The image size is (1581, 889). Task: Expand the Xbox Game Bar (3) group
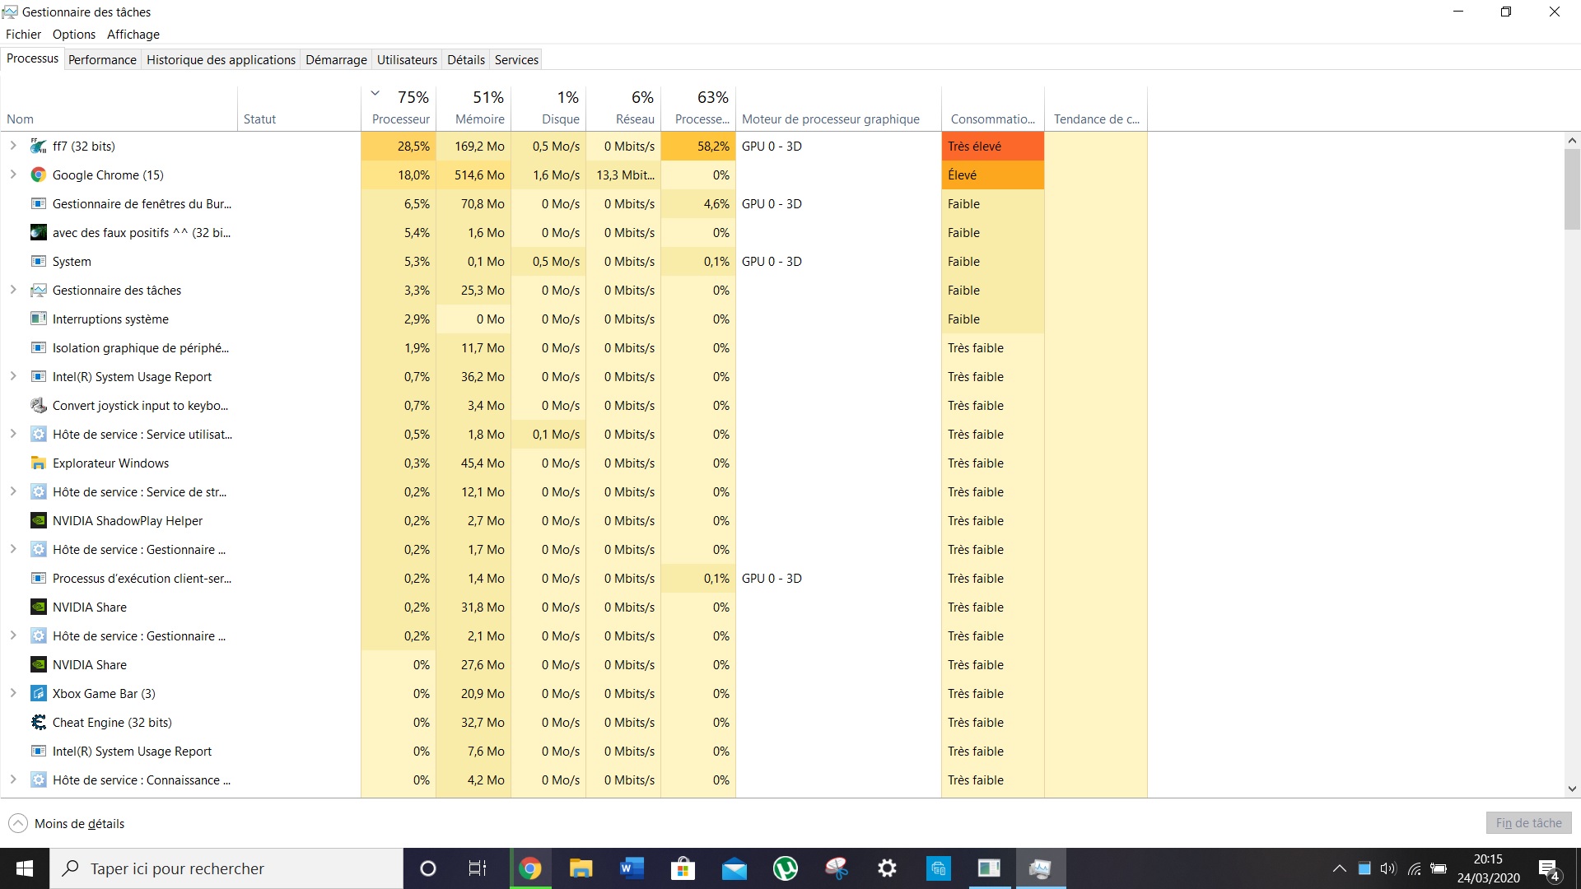click(x=13, y=693)
